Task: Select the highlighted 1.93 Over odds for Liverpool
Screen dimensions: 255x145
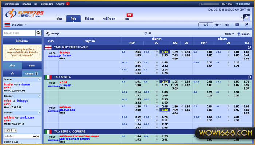Action: [165, 52]
